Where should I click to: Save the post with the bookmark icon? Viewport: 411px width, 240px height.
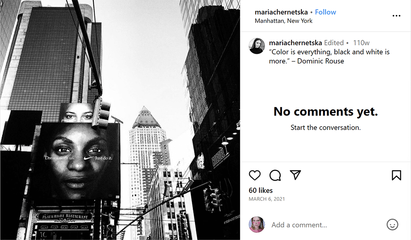pyautogui.click(x=396, y=175)
